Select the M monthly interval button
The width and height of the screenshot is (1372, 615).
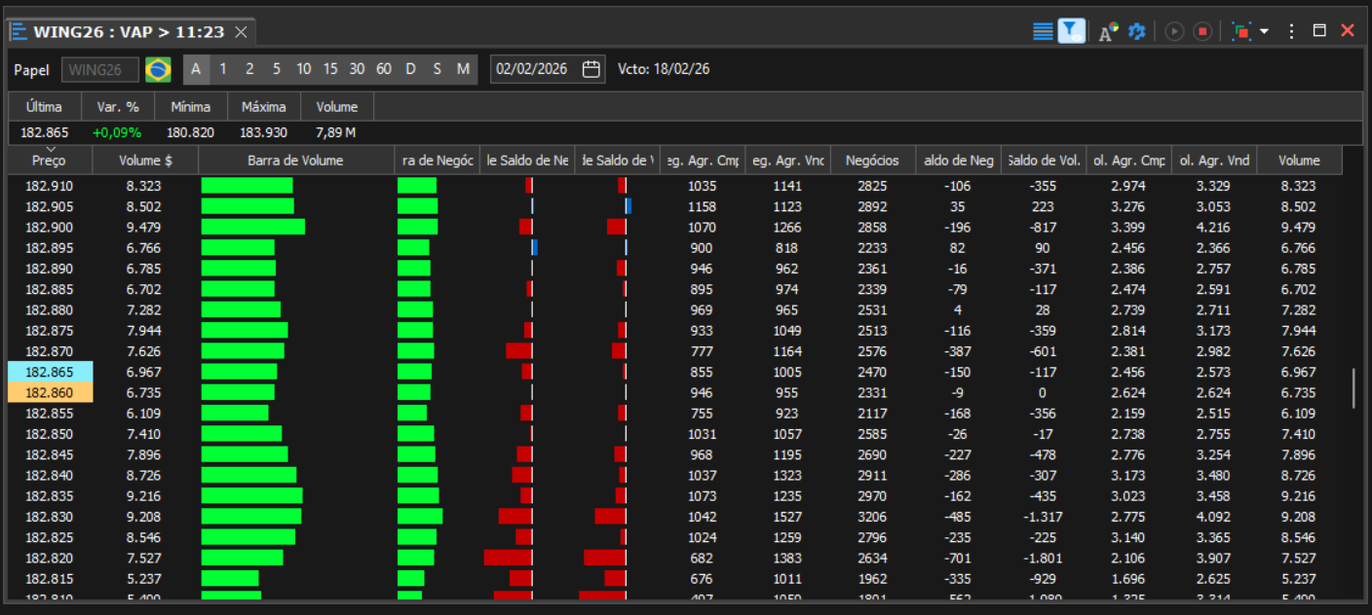click(463, 69)
